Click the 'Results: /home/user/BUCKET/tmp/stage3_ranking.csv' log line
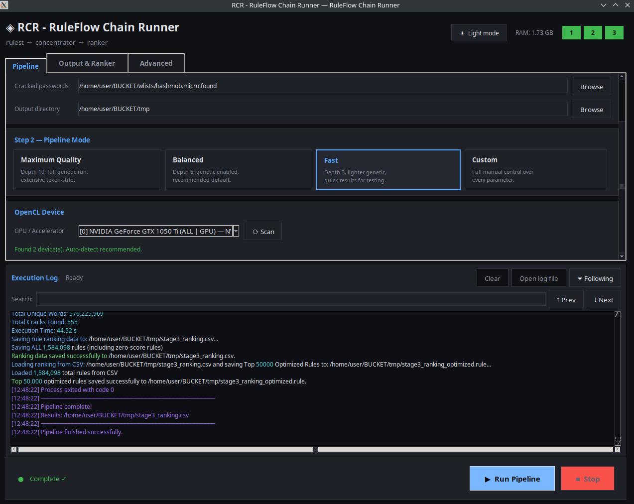634x504 pixels. pos(100,415)
